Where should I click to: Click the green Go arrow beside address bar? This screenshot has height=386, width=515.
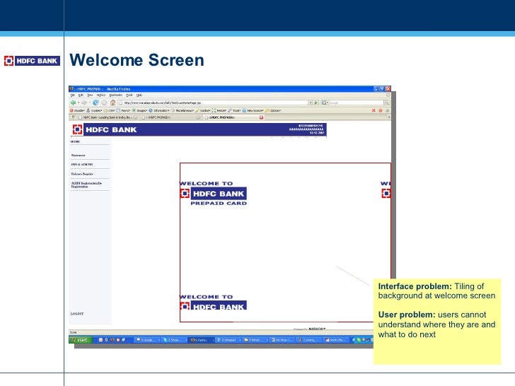(x=316, y=103)
